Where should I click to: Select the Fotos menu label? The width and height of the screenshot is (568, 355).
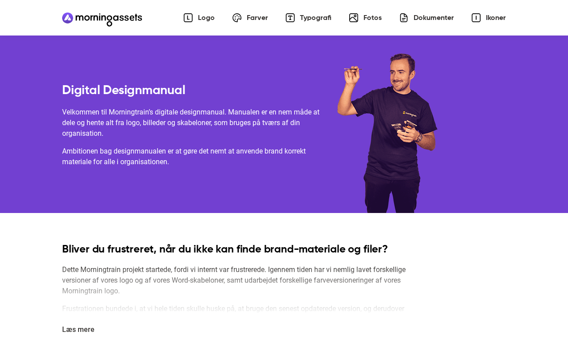373,18
